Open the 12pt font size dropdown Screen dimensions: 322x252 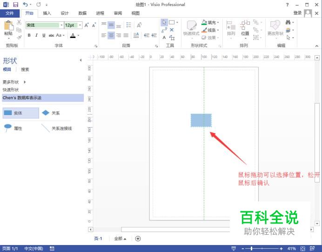coord(80,25)
